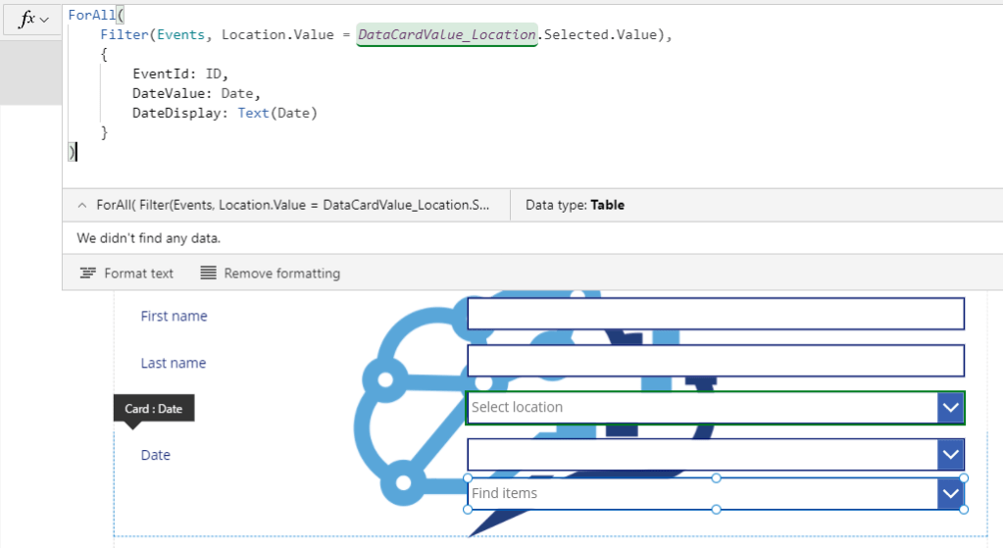Click DataCardValue_Location reference in the formula
The width and height of the screenshot is (1003, 548).
447,35
